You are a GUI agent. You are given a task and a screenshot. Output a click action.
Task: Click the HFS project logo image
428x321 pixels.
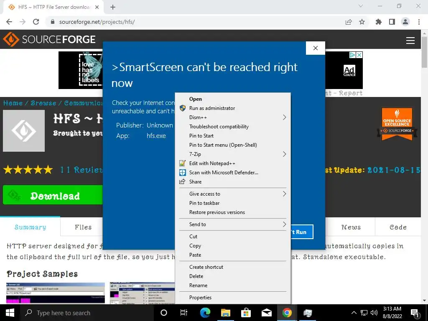24,131
